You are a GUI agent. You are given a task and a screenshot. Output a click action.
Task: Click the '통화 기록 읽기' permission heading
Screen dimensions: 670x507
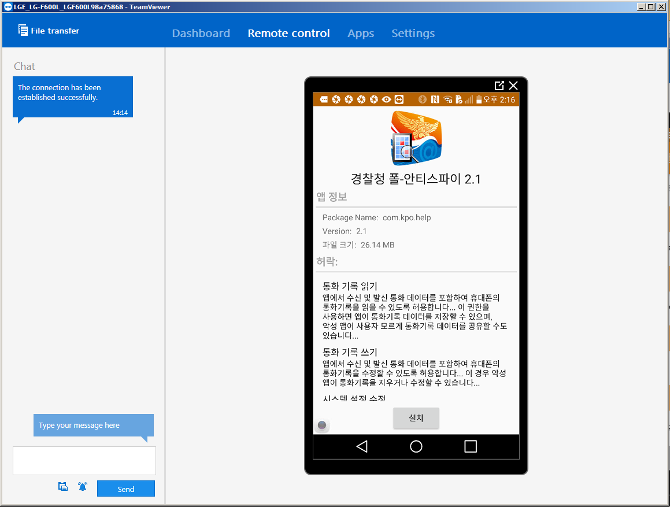point(350,286)
